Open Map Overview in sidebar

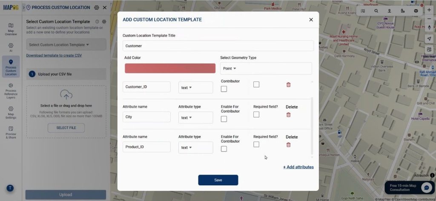coord(11,29)
